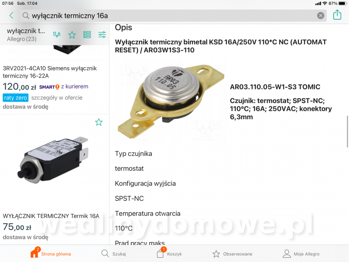Switch results to list view

(x=87, y=34)
